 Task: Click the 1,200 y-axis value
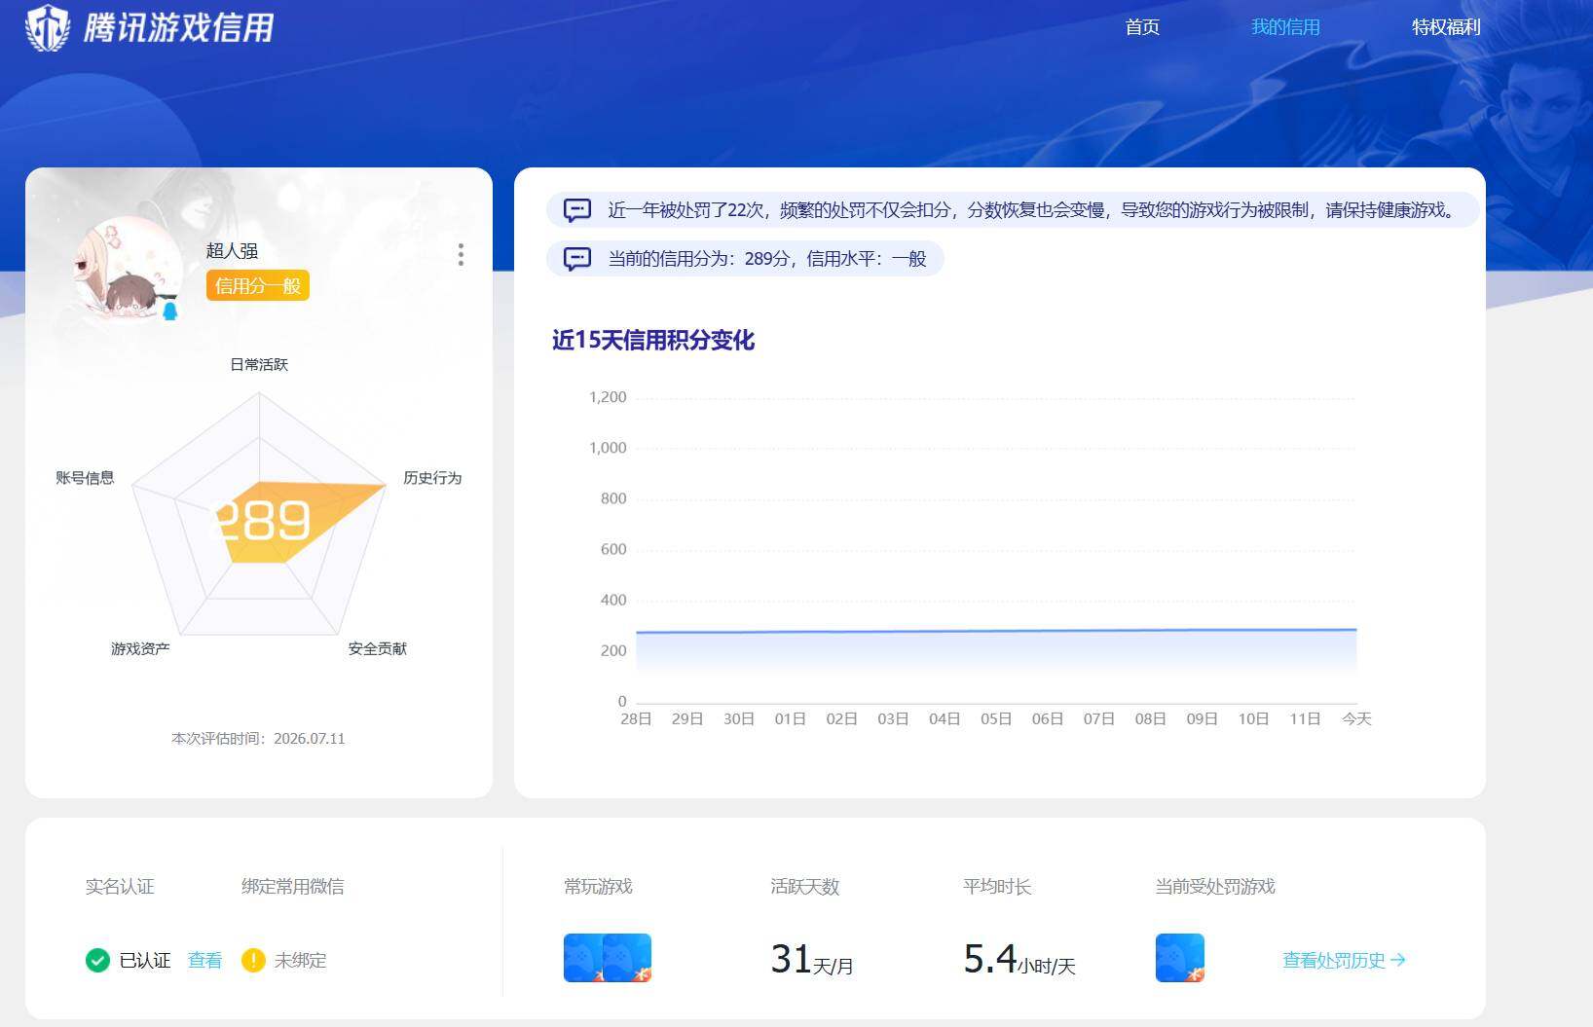click(608, 397)
